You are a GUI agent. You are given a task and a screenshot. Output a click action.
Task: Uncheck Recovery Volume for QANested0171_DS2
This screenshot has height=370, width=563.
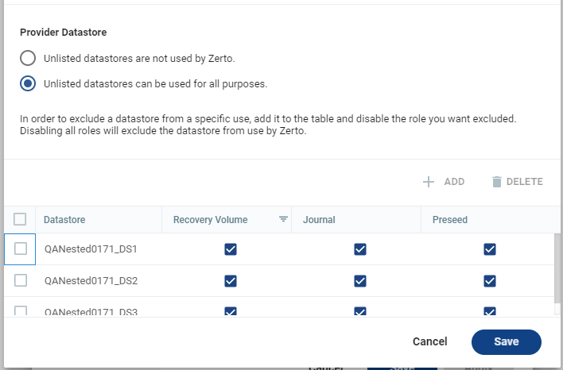231,280
